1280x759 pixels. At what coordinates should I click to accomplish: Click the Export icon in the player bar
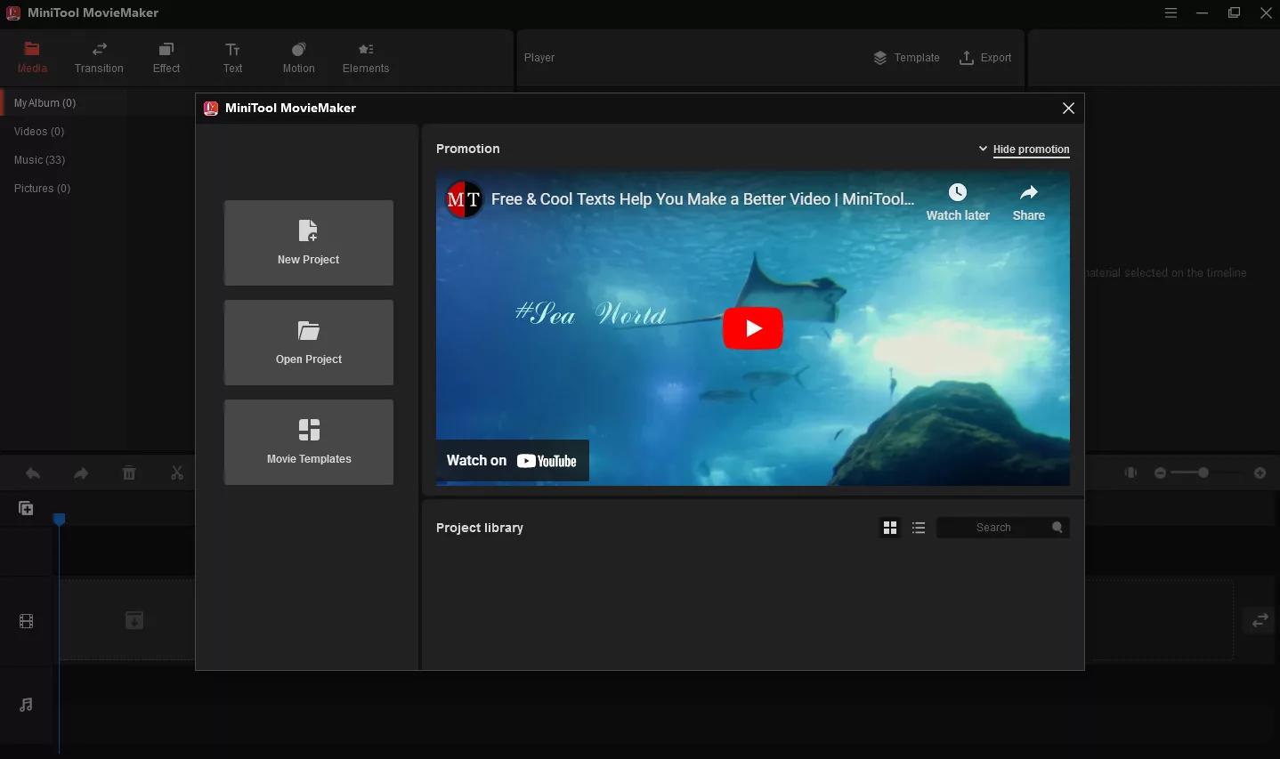point(967,58)
